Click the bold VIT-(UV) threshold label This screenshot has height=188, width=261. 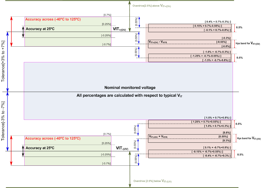122,148
